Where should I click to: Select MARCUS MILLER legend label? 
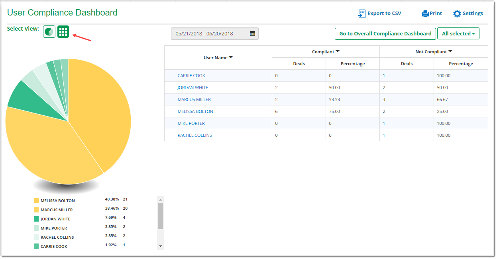pyautogui.click(x=57, y=210)
